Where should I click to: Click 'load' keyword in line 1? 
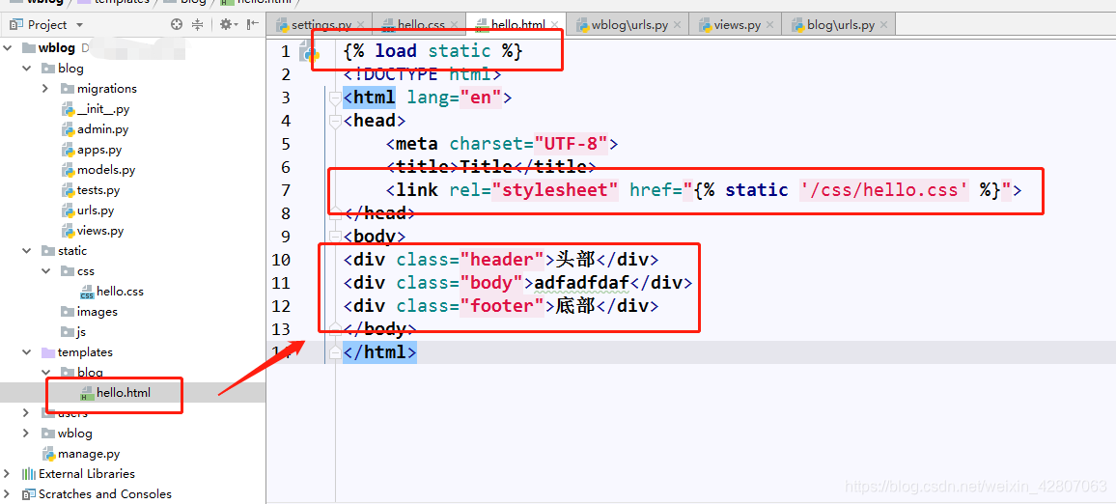click(396, 51)
